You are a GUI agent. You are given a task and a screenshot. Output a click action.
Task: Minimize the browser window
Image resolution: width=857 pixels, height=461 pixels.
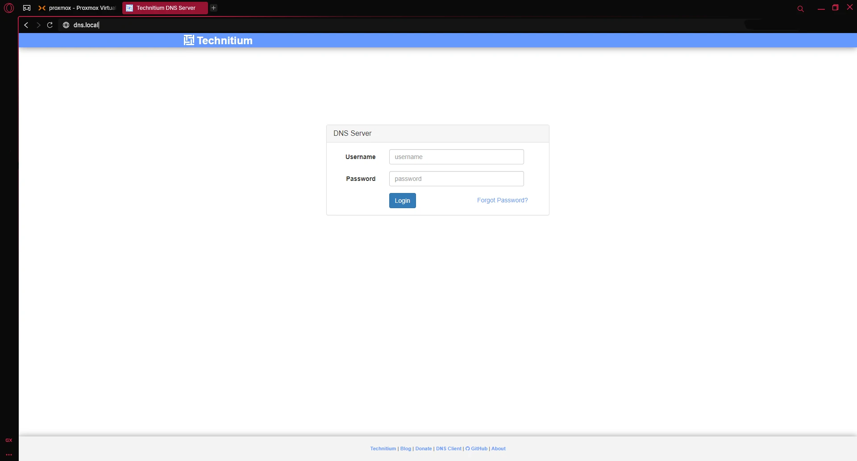(821, 8)
